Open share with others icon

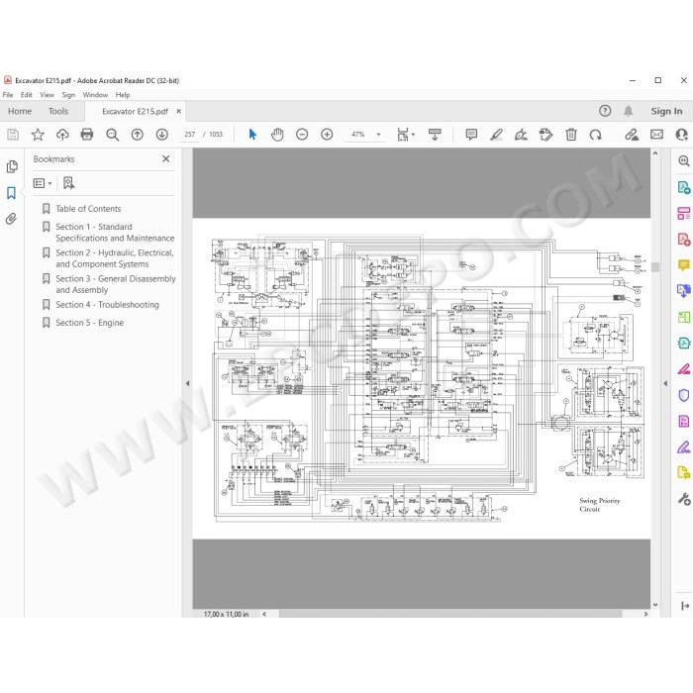tap(682, 135)
